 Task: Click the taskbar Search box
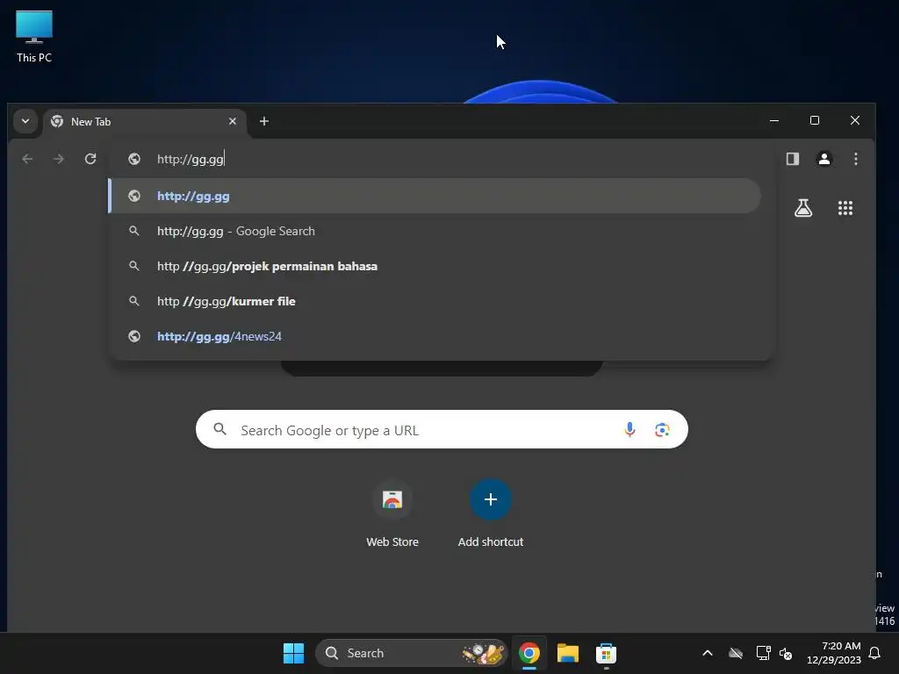411,653
